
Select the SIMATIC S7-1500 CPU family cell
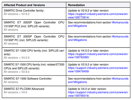[34, 68]
